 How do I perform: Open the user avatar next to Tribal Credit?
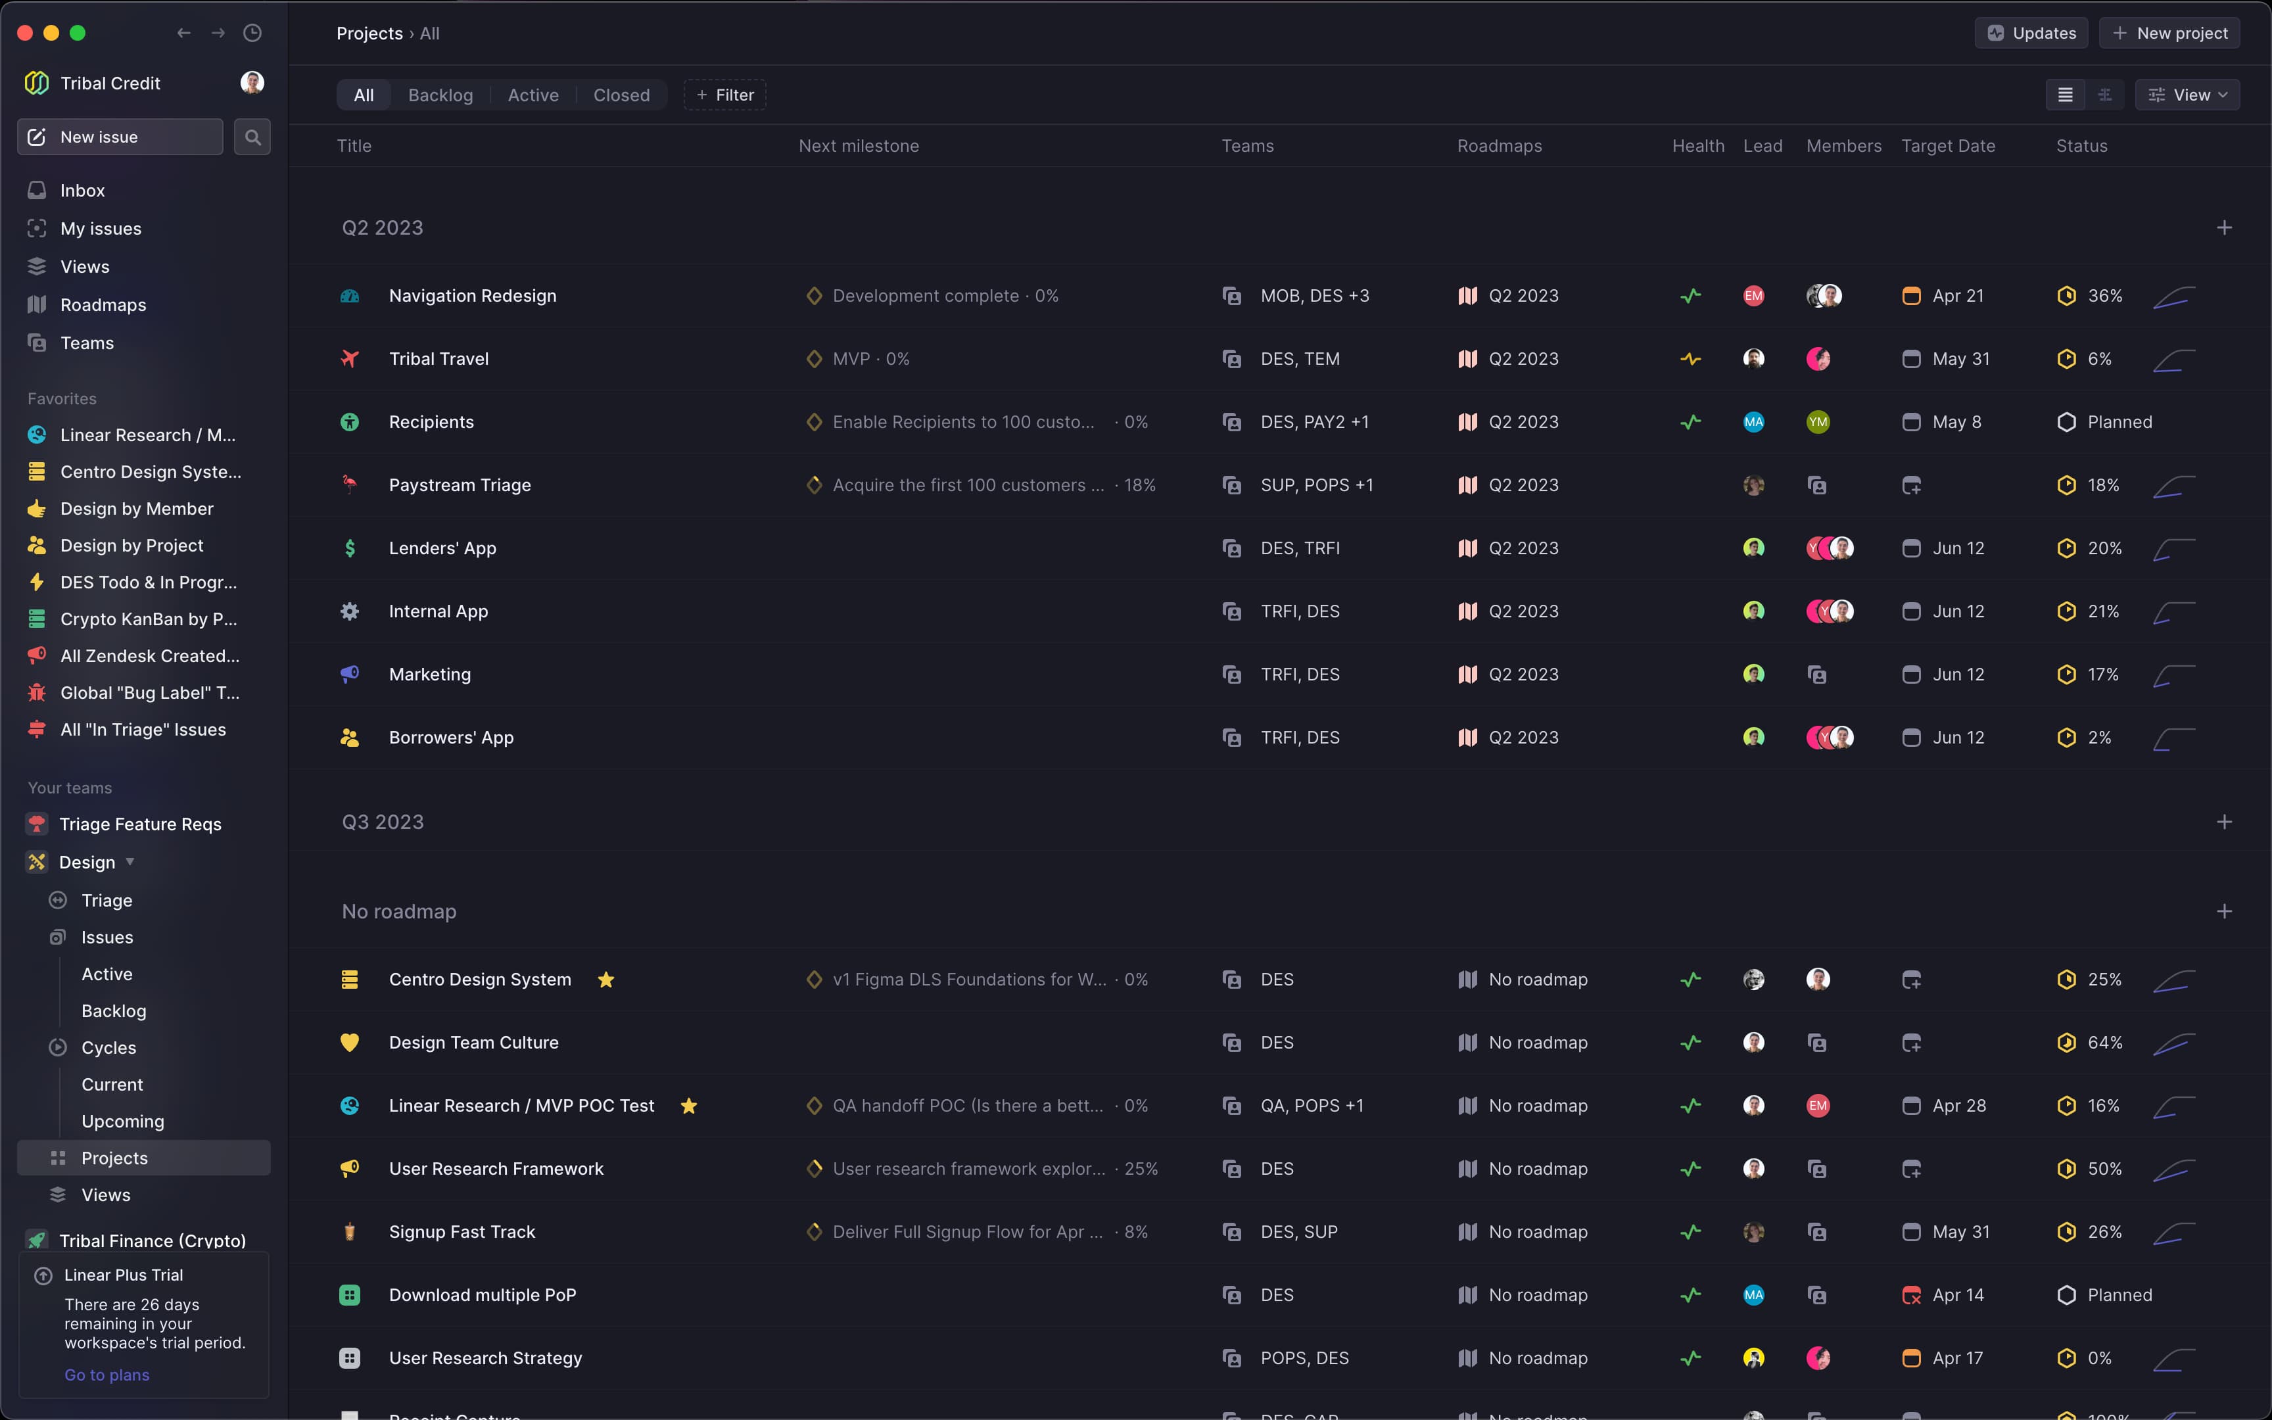tap(252, 83)
